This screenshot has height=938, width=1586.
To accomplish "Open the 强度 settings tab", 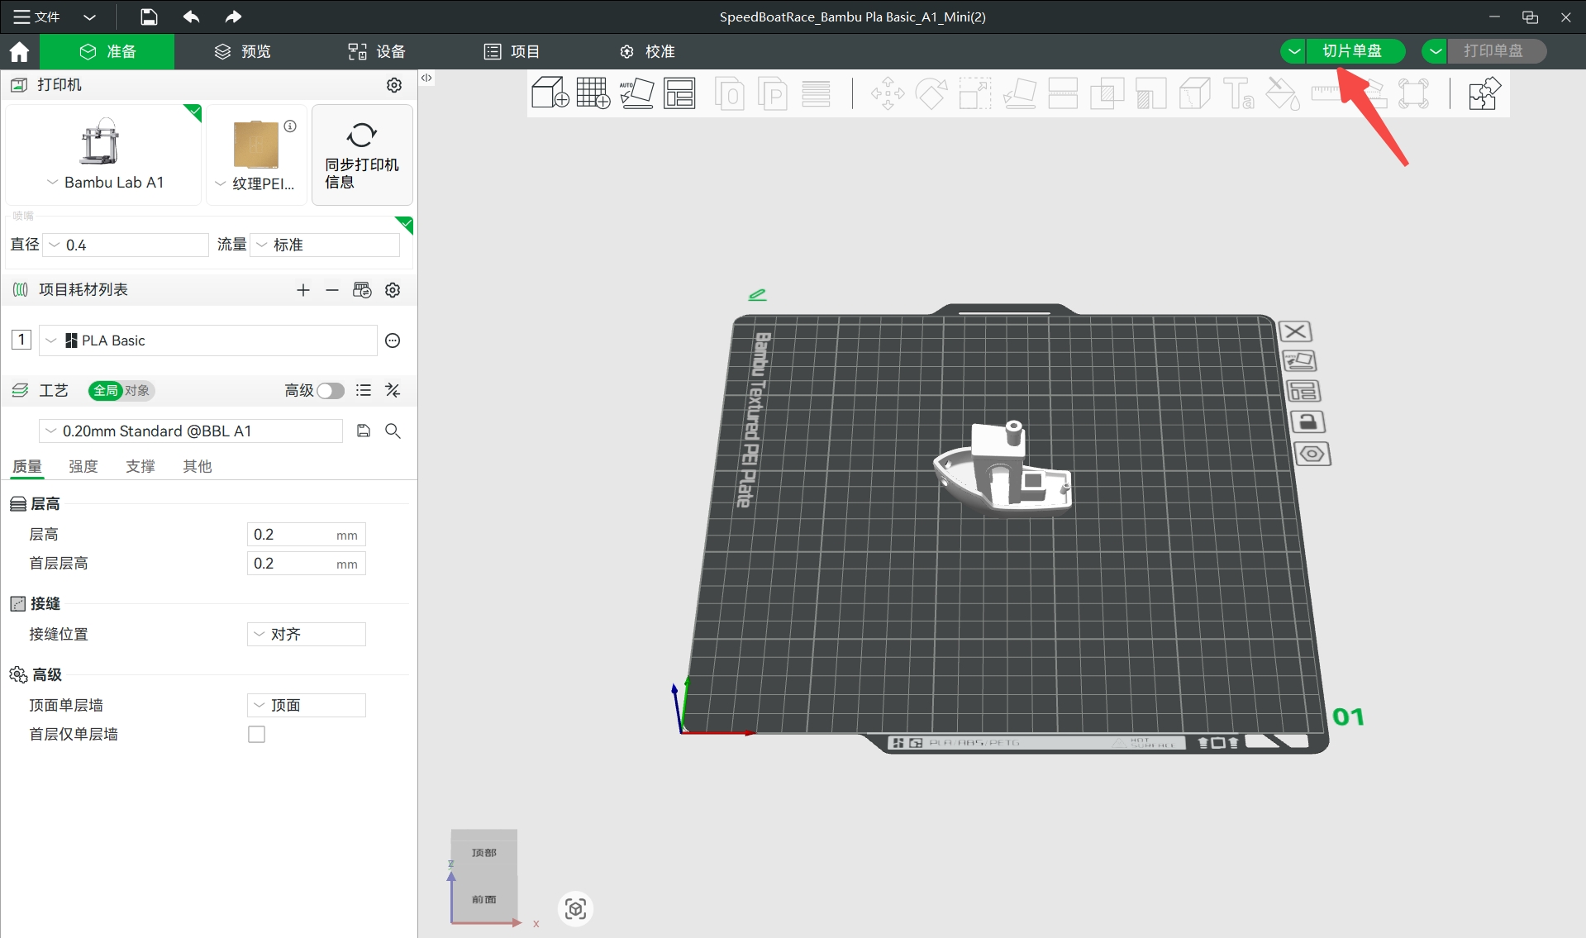I will pos(83,466).
